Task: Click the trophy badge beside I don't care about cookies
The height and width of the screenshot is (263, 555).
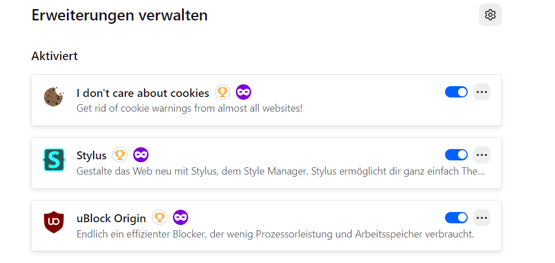Action: point(222,92)
